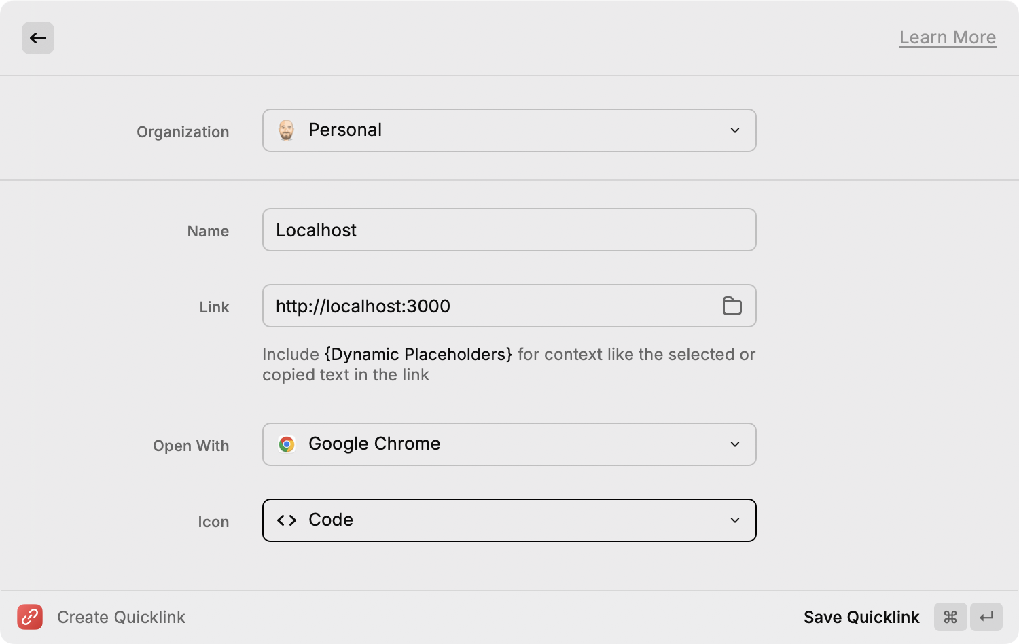Click the Code icon in the Icon field
This screenshot has width=1019, height=644.
[x=287, y=520]
